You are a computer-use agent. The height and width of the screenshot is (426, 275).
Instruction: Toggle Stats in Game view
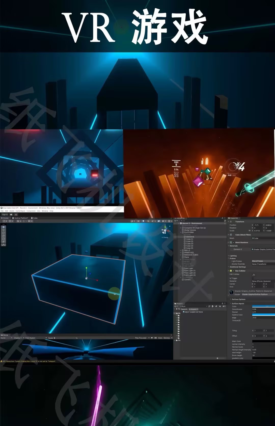pyautogui.click(x=160, y=338)
